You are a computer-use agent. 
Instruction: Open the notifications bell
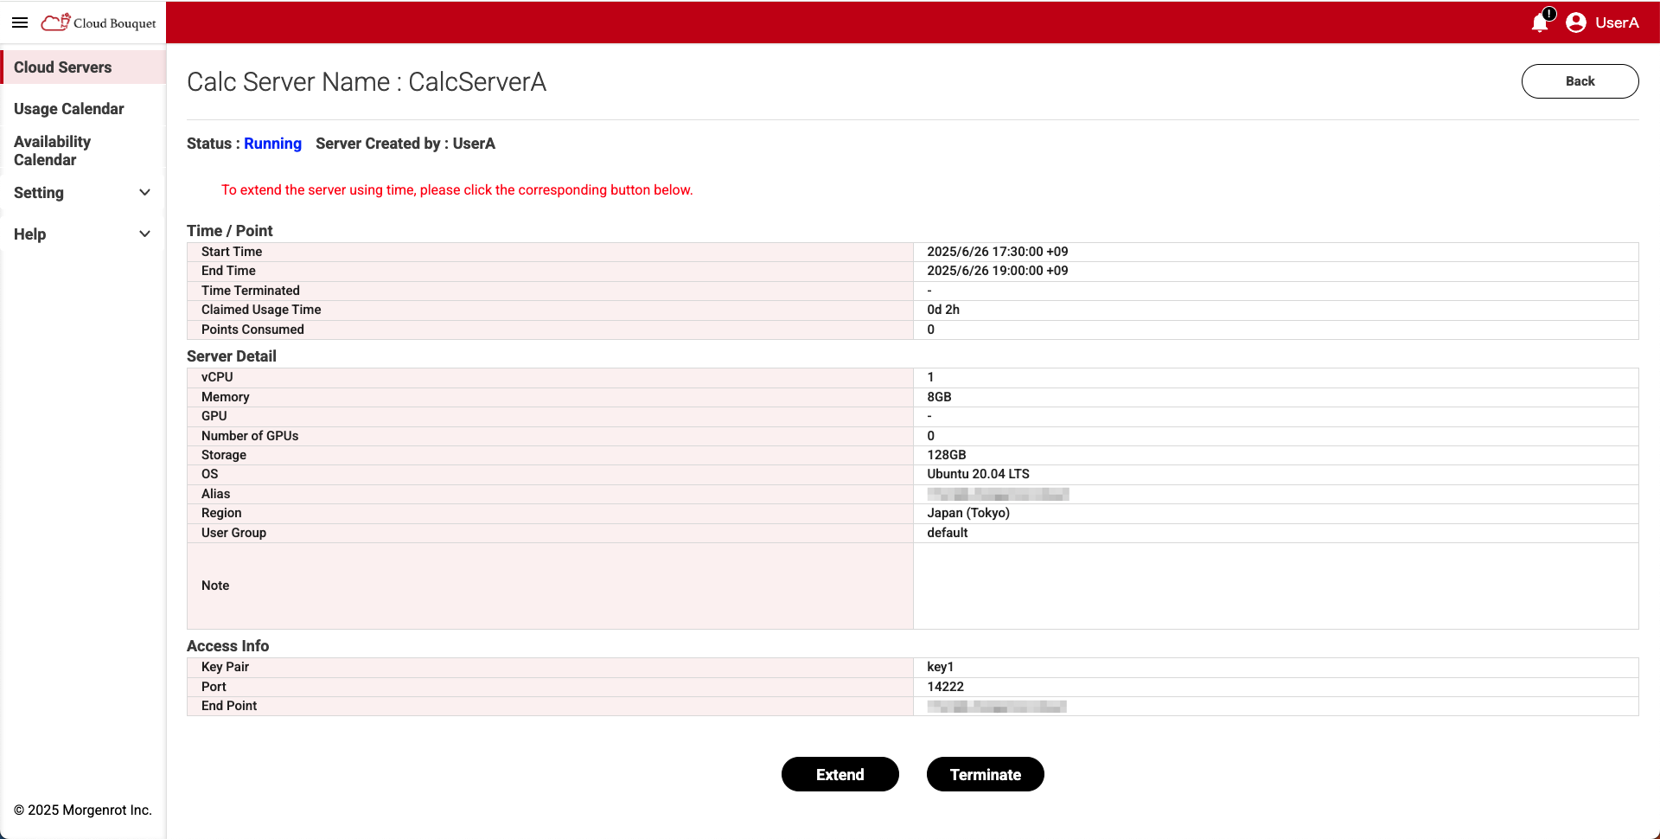(x=1540, y=22)
